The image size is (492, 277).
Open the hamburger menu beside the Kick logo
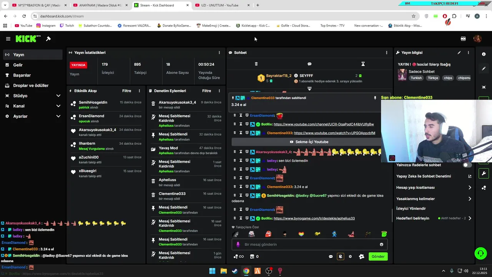[8, 39]
